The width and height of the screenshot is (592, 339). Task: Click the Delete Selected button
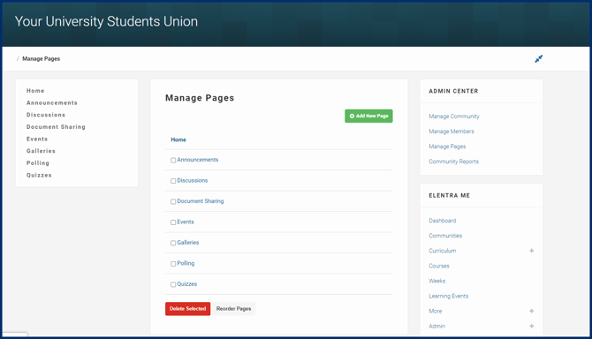pyautogui.click(x=187, y=309)
